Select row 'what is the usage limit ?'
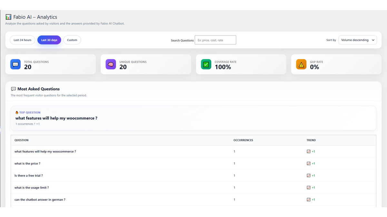The height and width of the screenshot is (217, 387). click(x=193, y=188)
